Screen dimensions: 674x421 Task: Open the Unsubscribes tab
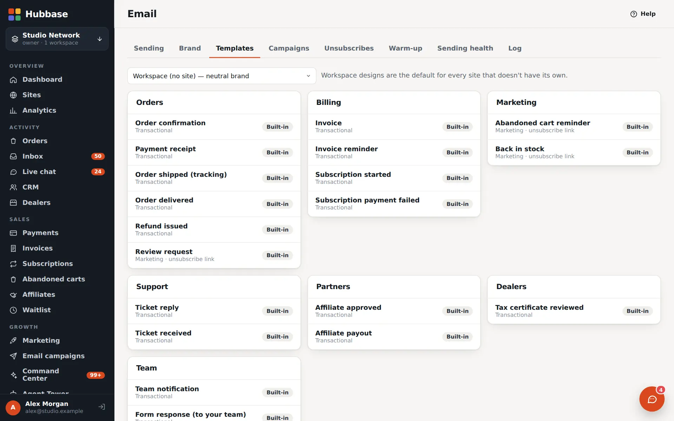pos(349,48)
